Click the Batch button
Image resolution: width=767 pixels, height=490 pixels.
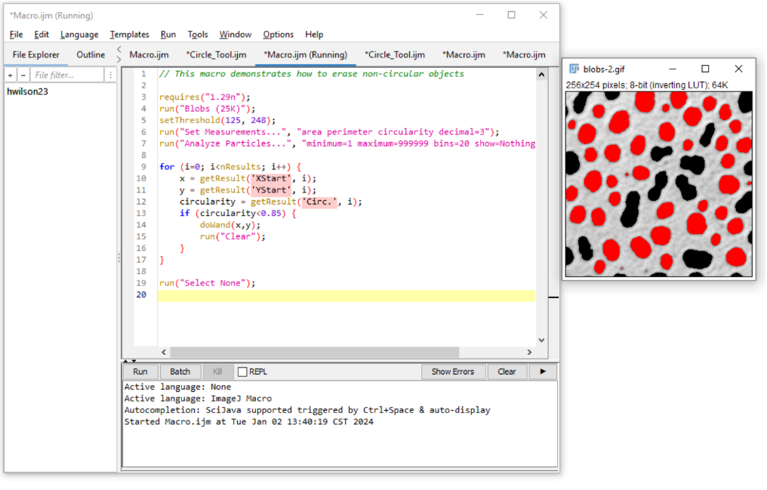pyautogui.click(x=180, y=371)
